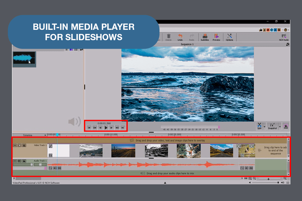Image resolution: width=302 pixels, height=201 pixels.
Task: Undo the last action
Action: [180, 37]
